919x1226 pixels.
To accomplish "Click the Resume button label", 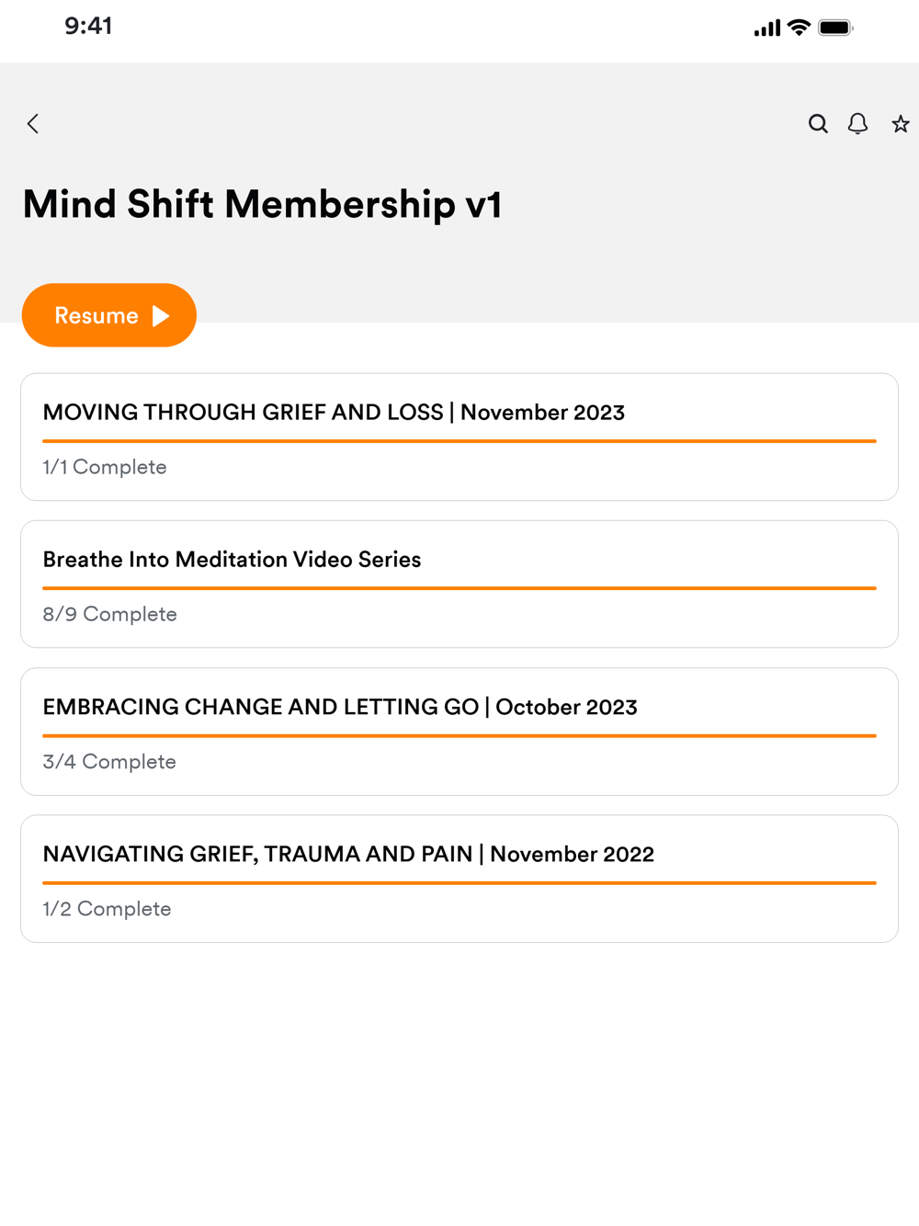I will coord(96,316).
